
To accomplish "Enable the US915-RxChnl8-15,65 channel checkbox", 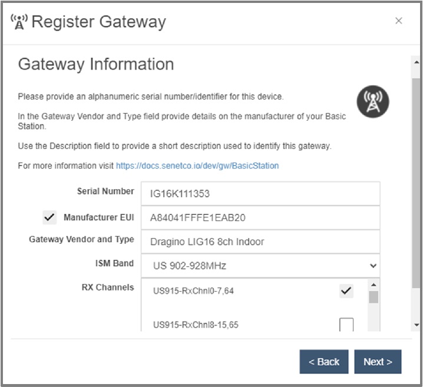I will (x=346, y=325).
